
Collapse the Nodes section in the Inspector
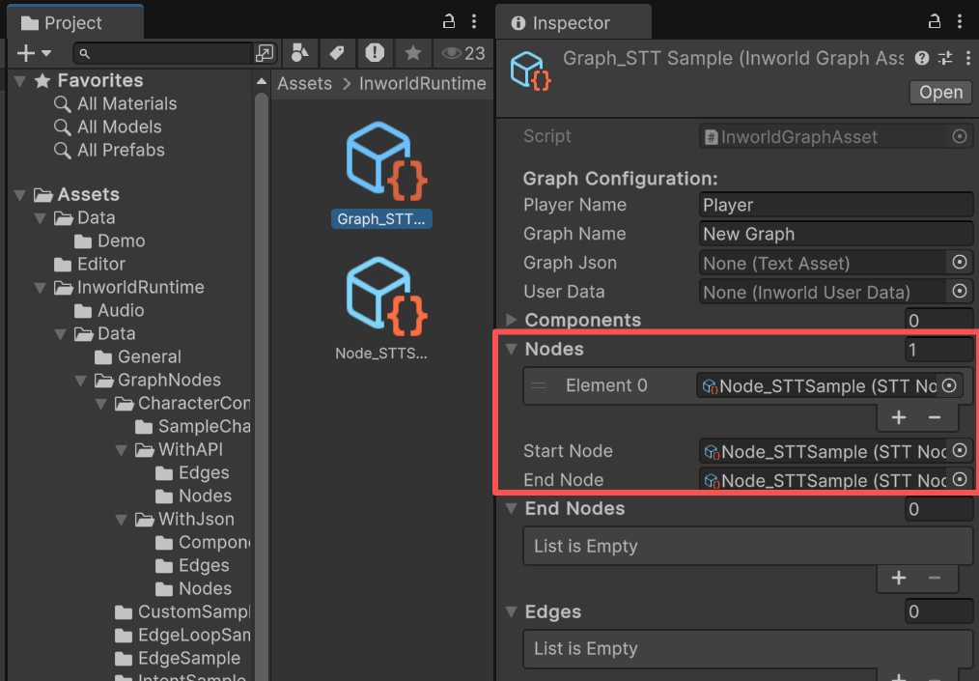pos(511,349)
